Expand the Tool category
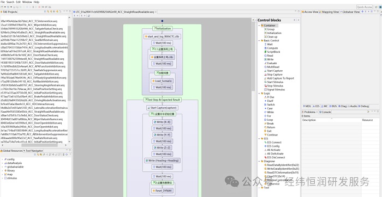 pos(259,188)
